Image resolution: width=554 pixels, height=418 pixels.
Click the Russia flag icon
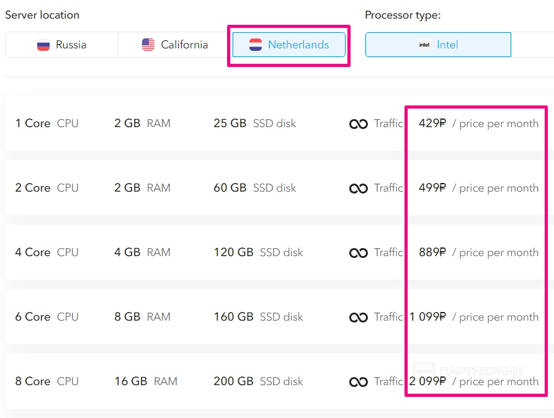tap(43, 45)
